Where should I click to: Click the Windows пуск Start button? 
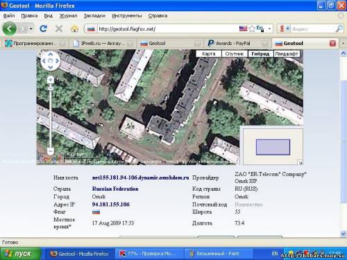[x=20, y=254]
